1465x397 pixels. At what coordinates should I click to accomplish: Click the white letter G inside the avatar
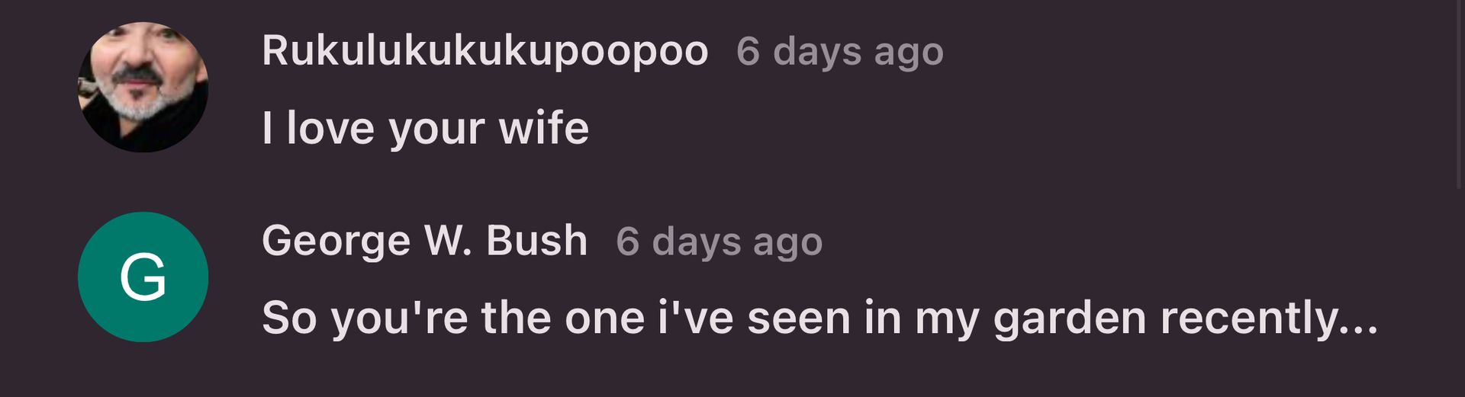[143, 277]
